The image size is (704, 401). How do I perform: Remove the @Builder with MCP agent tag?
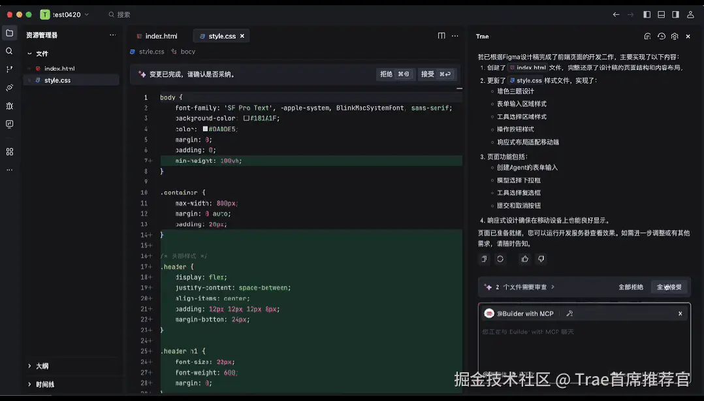tap(680, 313)
